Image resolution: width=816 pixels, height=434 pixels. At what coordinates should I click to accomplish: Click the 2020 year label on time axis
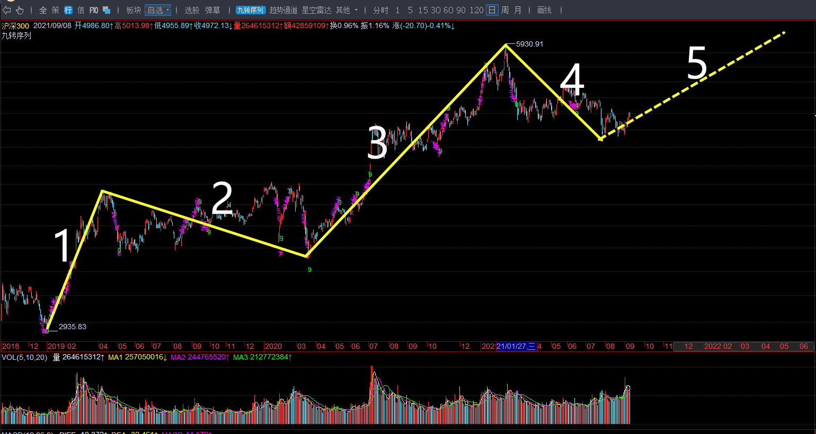[273, 346]
